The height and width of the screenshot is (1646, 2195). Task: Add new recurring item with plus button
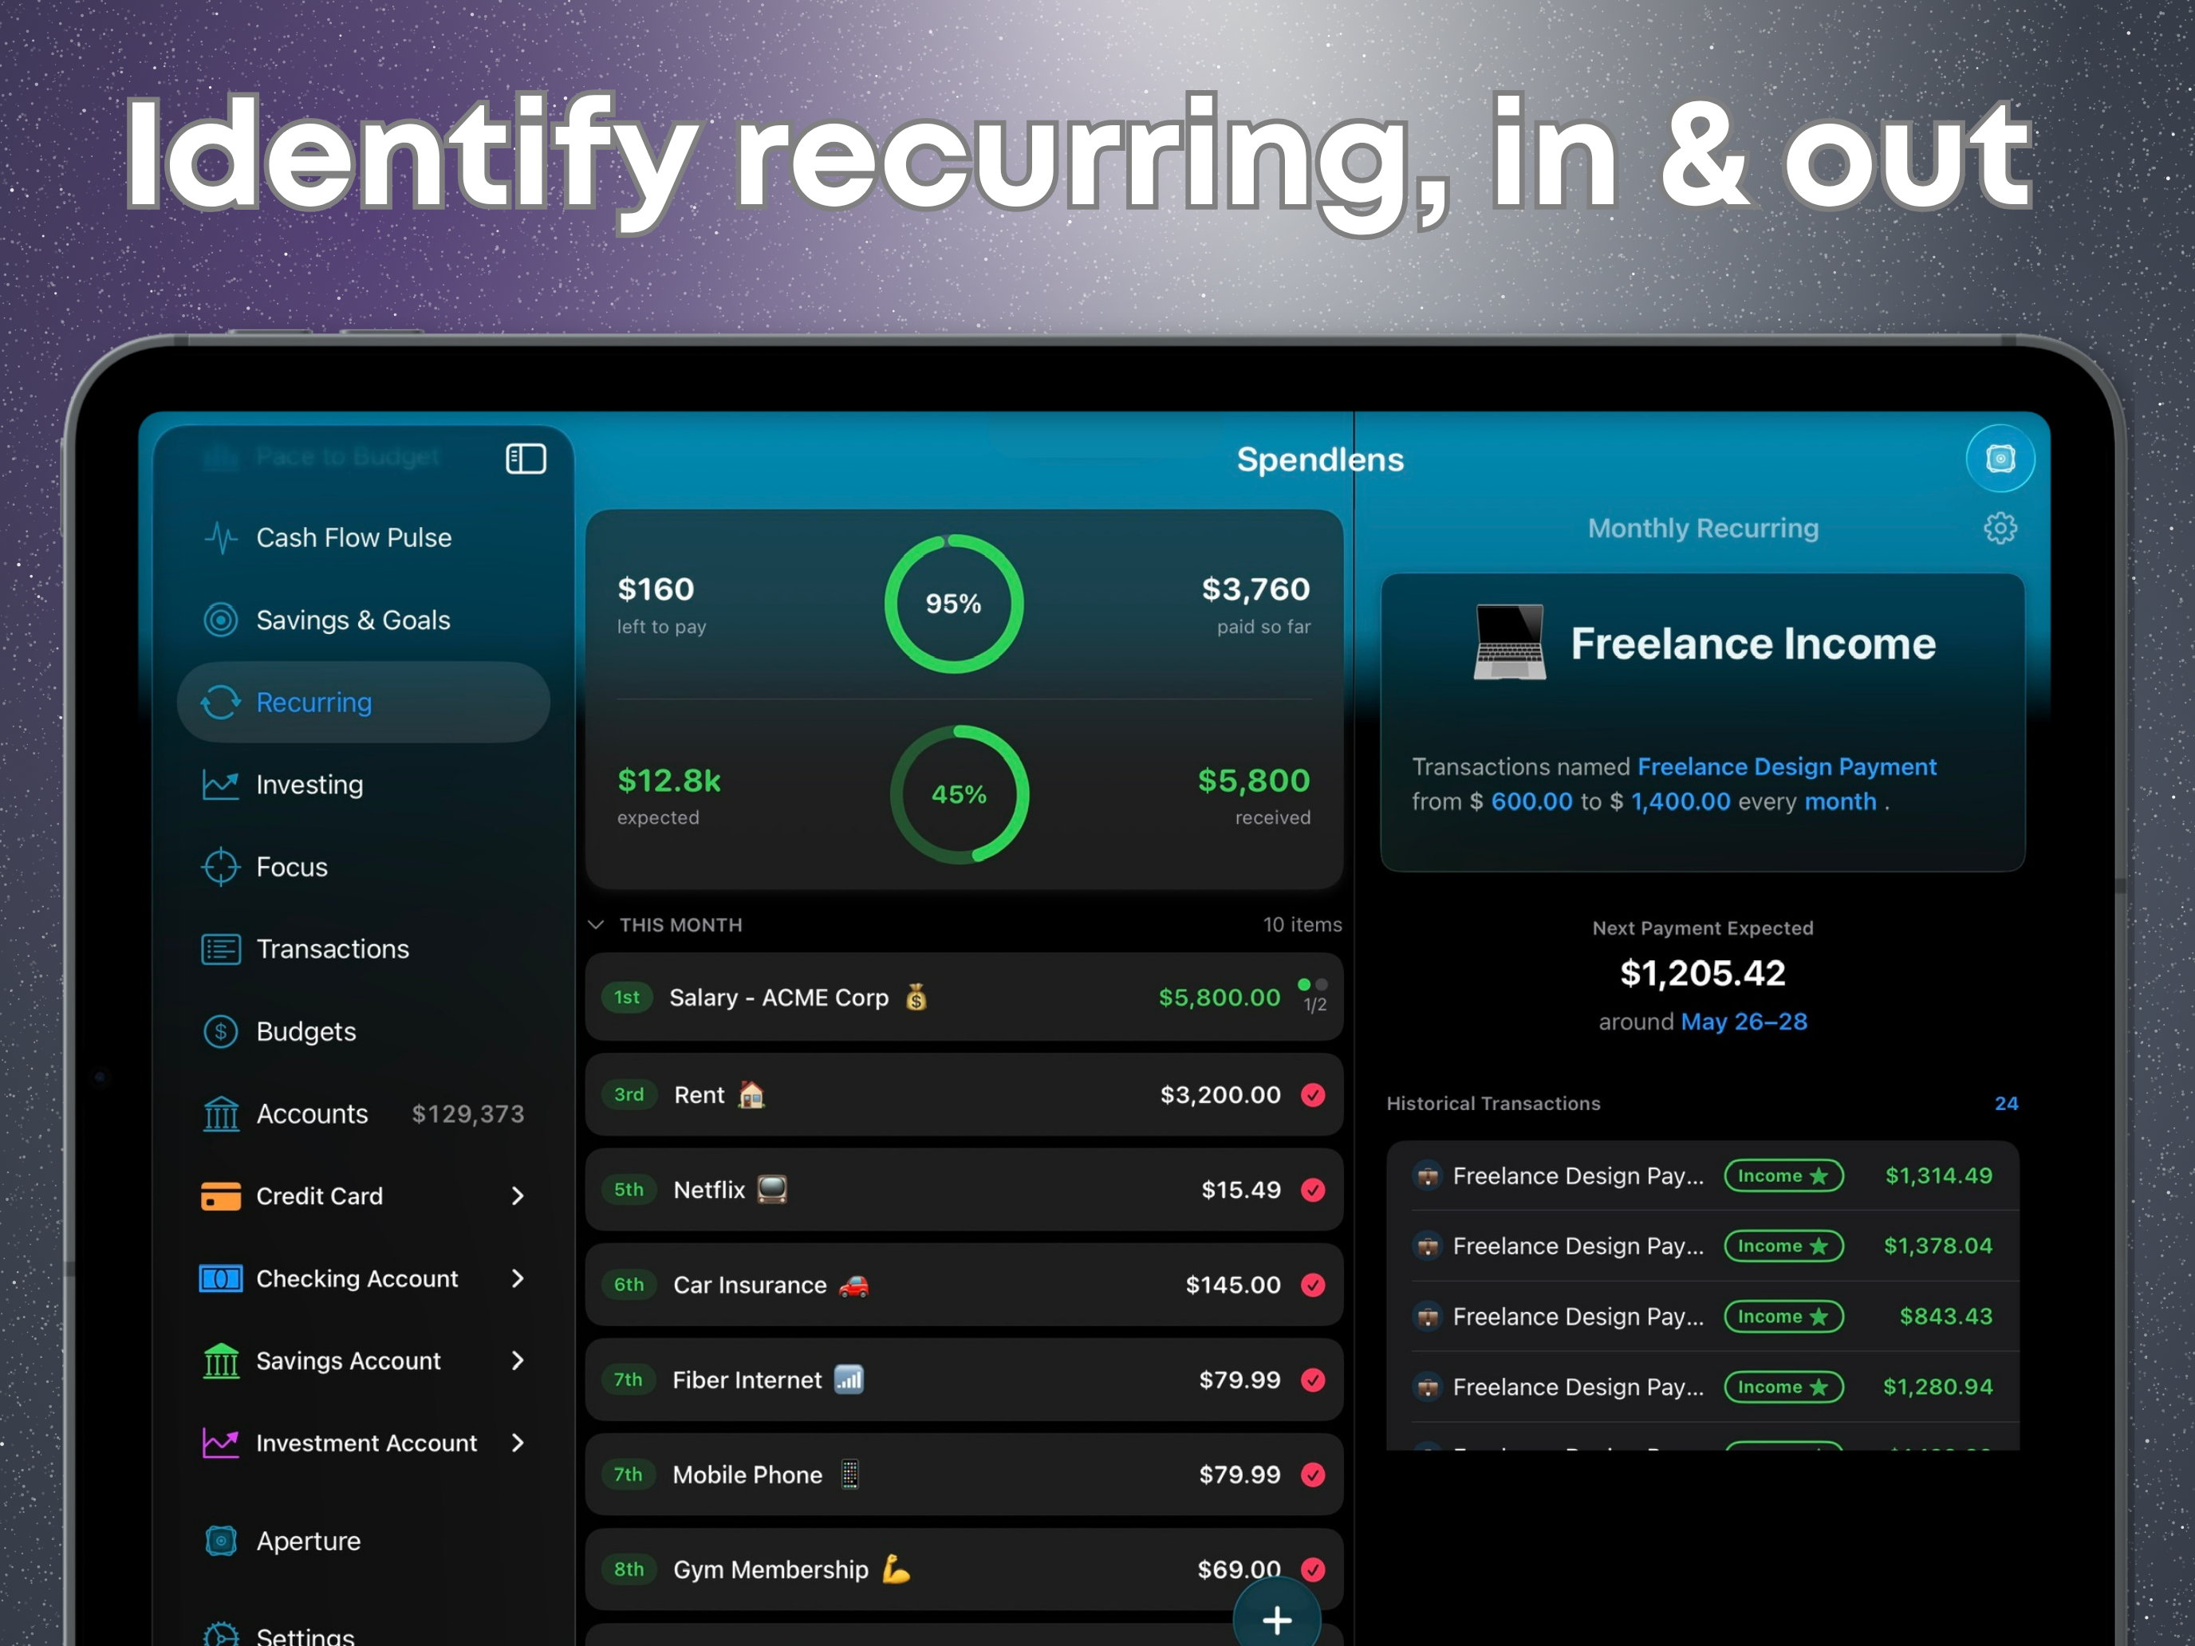point(1276,1619)
